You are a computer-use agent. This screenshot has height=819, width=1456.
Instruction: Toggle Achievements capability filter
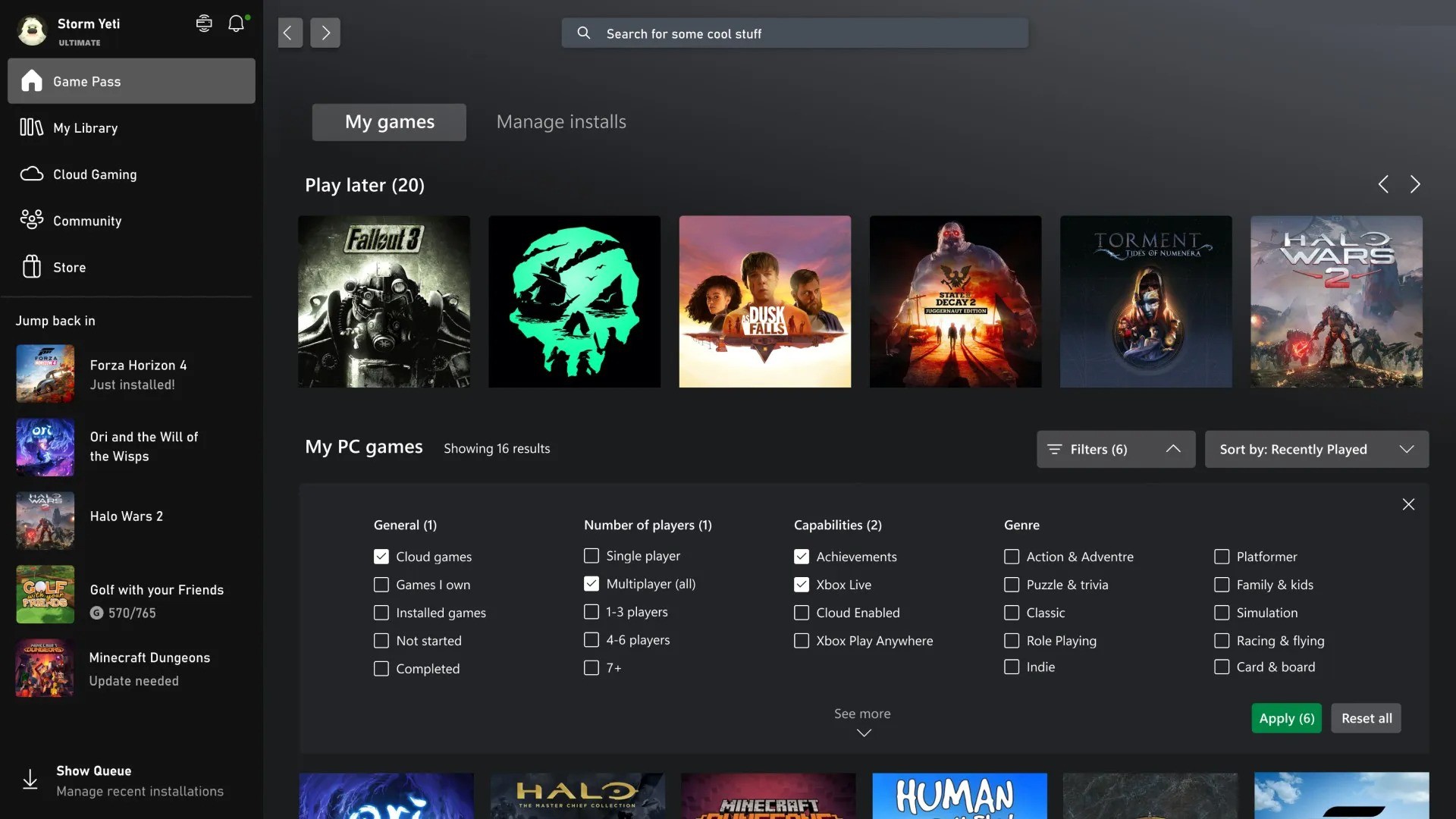pyautogui.click(x=801, y=556)
